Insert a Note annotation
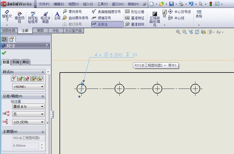This screenshot has height=154, width=234. pos(57,16)
